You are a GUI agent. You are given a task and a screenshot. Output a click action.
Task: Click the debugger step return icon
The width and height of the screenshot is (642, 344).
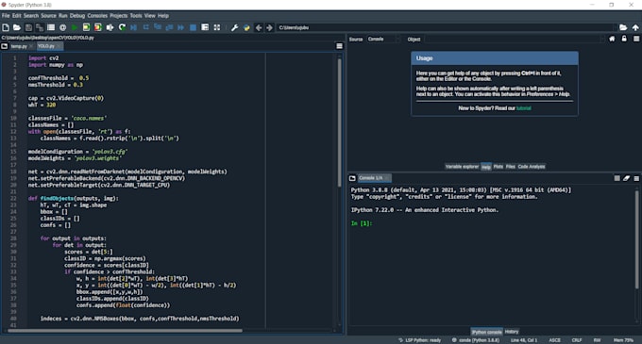point(169,27)
